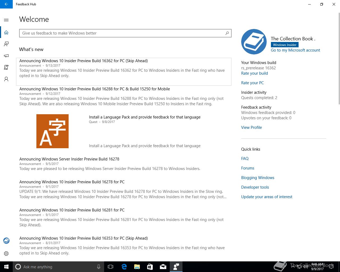Click the 'Quests completed: 2' text
The width and height of the screenshot is (340, 272).
point(259,98)
